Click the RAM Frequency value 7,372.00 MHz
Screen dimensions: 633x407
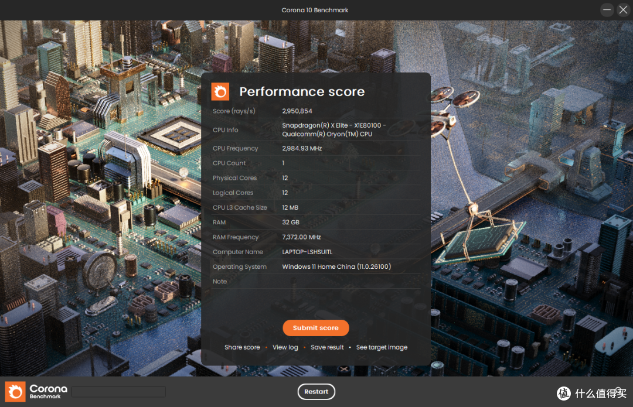click(302, 237)
